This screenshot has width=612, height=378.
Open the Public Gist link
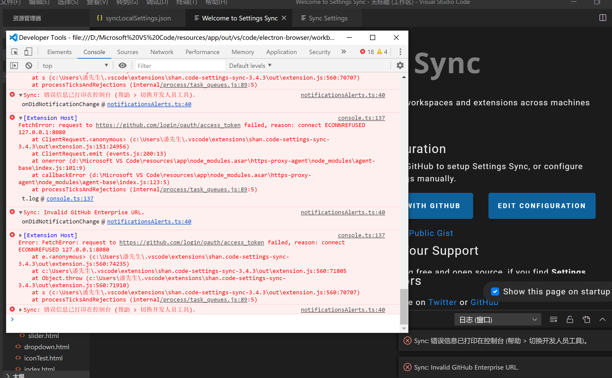[x=431, y=233]
